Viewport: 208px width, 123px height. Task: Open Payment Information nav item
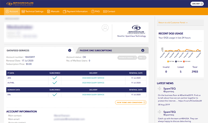click(x=75, y=11)
